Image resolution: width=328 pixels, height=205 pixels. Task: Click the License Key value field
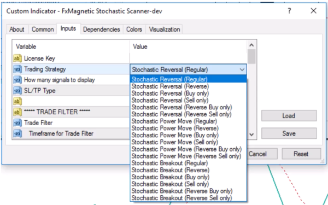click(188, 58)
